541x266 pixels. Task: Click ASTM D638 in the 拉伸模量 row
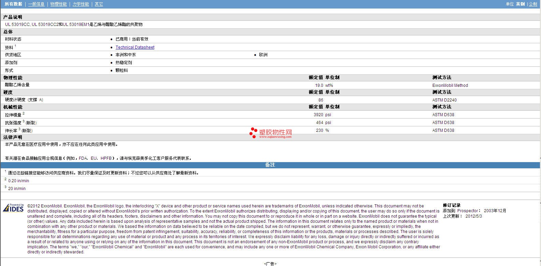pos(443,115)
